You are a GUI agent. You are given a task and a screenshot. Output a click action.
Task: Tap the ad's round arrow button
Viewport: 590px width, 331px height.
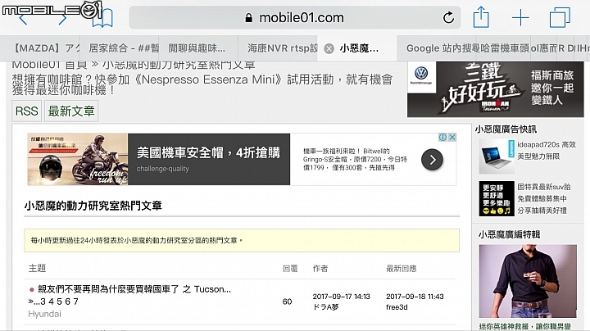[432, 160]
